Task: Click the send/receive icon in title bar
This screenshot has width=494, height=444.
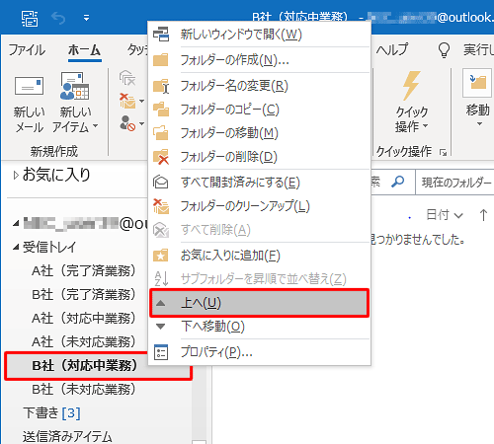Action: click(30, 18)
